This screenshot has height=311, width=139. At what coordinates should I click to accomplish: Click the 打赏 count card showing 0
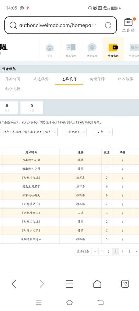point(32,107)
